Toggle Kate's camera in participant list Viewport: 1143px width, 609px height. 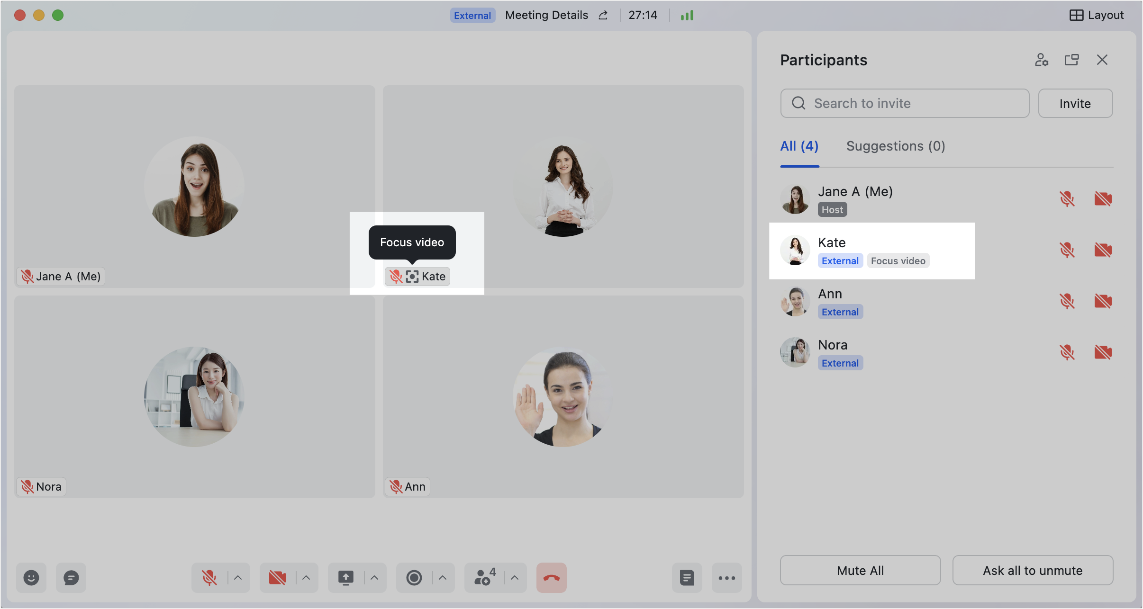[1103, 250]
